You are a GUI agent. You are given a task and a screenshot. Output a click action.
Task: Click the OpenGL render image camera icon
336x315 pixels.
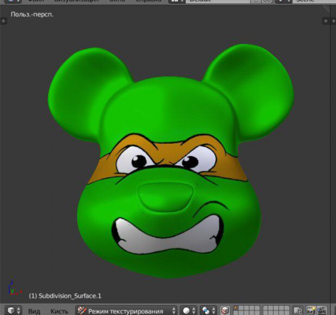[311, 310]
